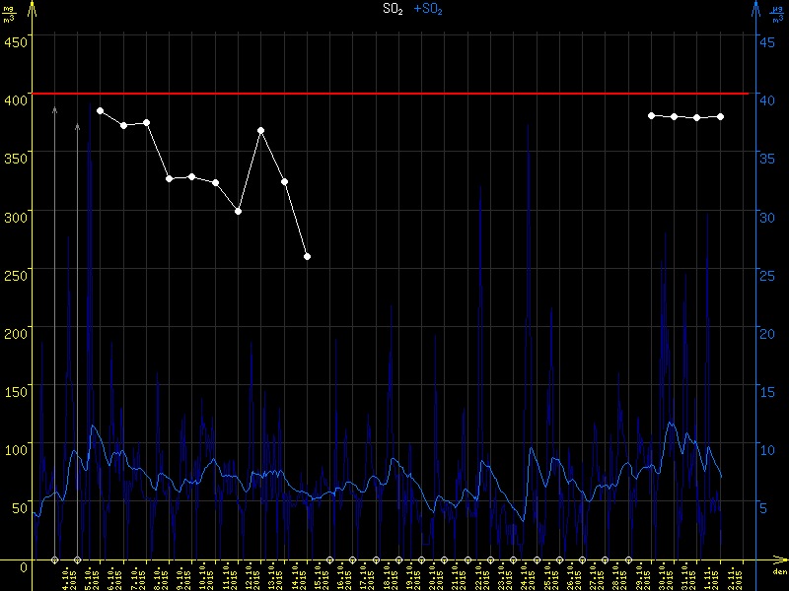Click the last white data point on the right
Image resolution: width=789 pixels, height=591 pixels.
721,116
